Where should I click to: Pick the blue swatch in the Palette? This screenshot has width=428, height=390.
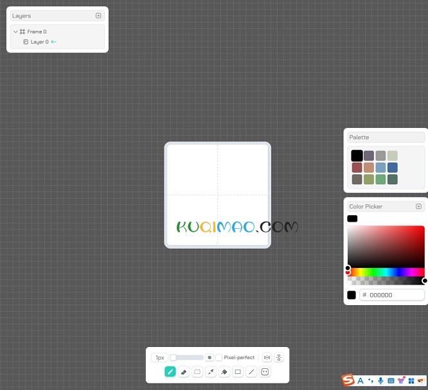(393, 168)
